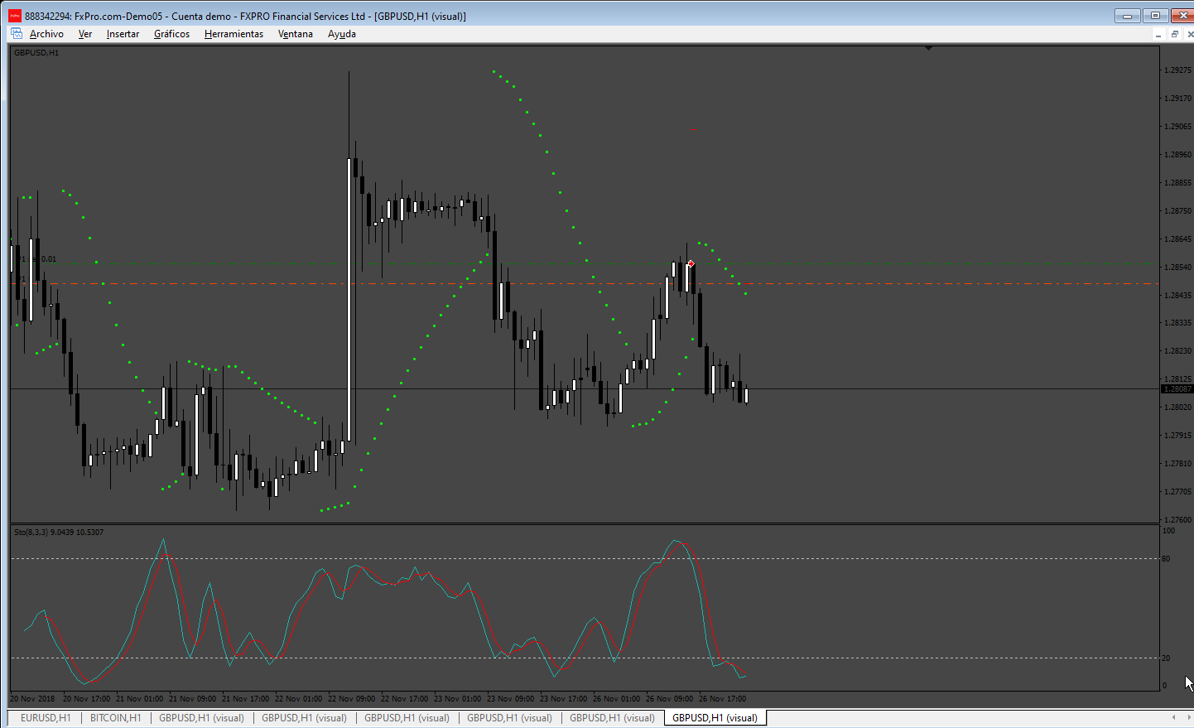Click the chart tabs scroll-left arrow

(x=1173, y=717)
